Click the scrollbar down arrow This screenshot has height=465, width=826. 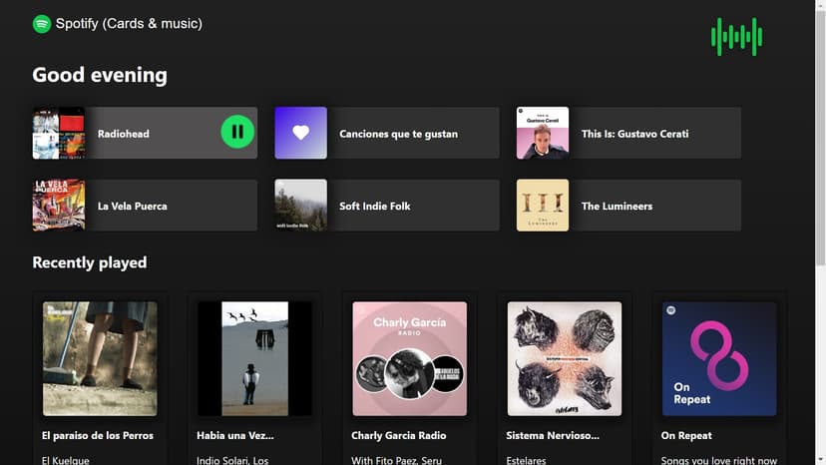pos(820,460)
